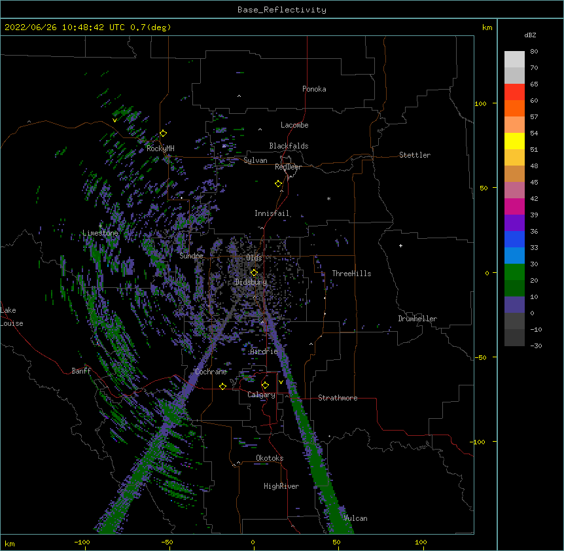Click the 50 tick on the bottom axis
This screenshot has height=551, width=564.
coord(336,542)
